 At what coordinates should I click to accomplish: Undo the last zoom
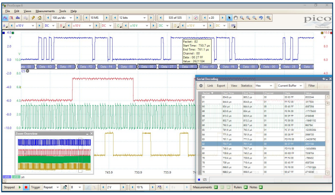click(261, 18)
